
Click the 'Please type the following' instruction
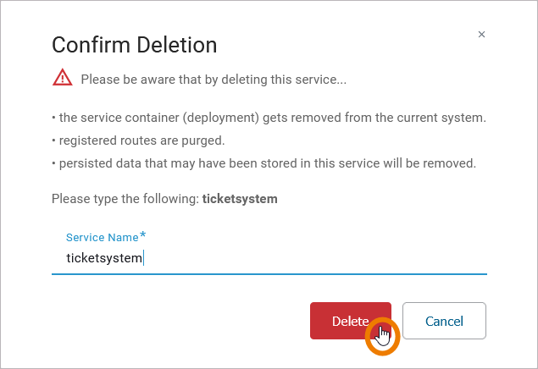[125, 199]
